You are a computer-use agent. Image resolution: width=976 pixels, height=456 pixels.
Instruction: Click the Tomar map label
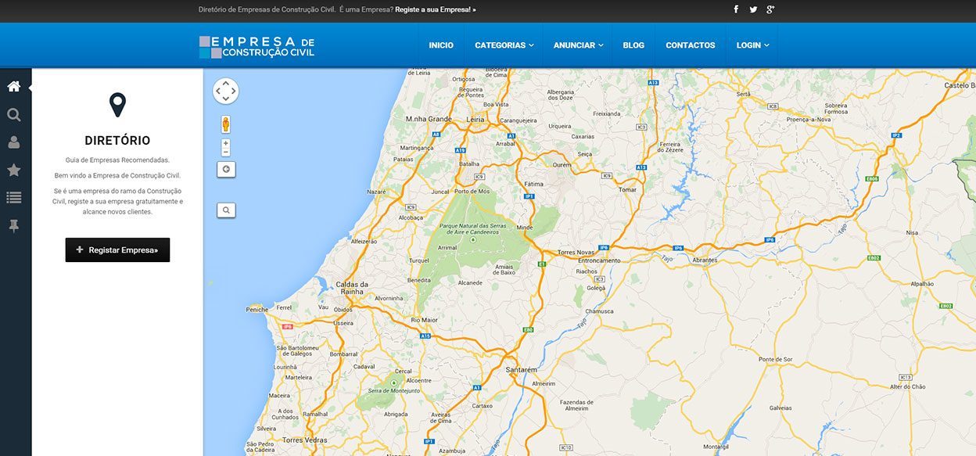(x=627, y=190)
